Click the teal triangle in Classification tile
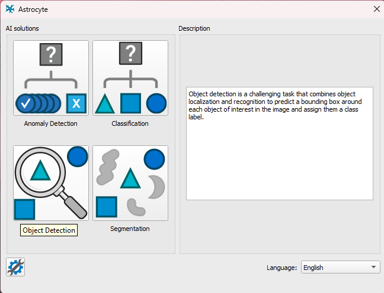Viewport: 384px width, 293px height. [x=104, y=104]
